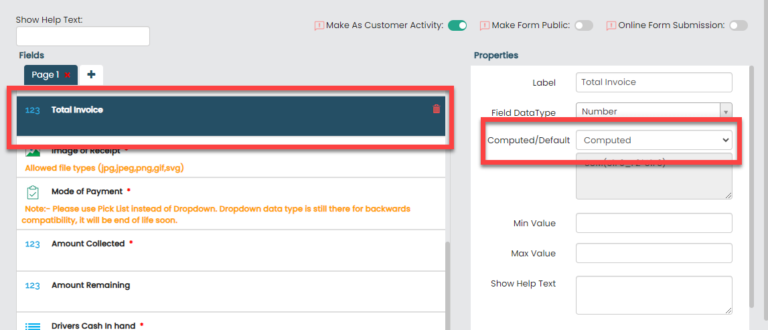768x330 pixels.
Task: Click the Min Value input field
Action: pyautogui.click(x=654, y=223)
